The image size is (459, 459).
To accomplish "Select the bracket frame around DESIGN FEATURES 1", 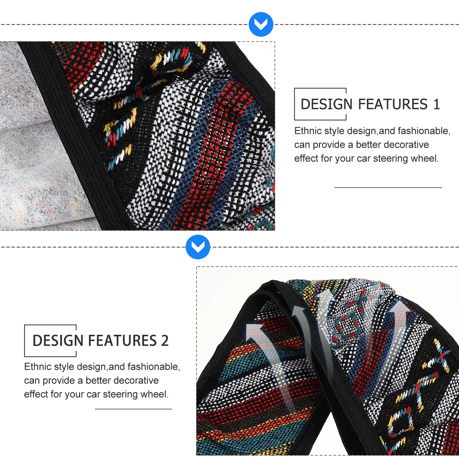I will coord(320,104).
